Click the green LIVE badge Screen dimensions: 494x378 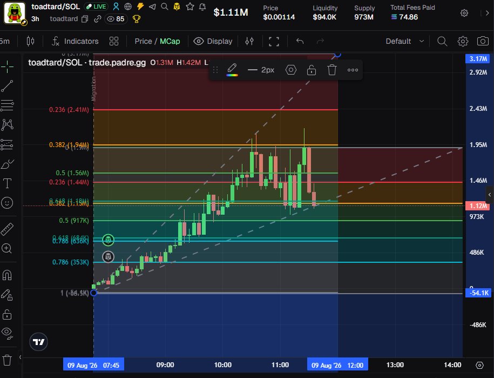[x=97, y=6]
